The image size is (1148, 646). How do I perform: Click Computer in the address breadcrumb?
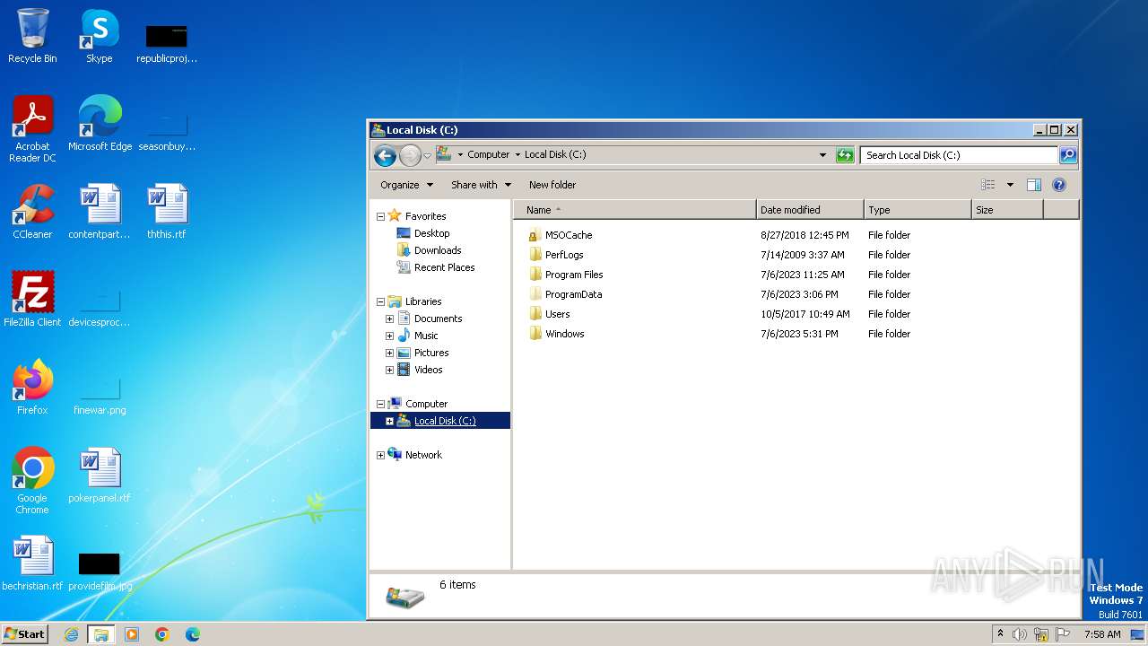tap(488, 154)
